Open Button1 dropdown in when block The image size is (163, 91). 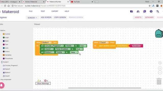[x=47, y=42]
